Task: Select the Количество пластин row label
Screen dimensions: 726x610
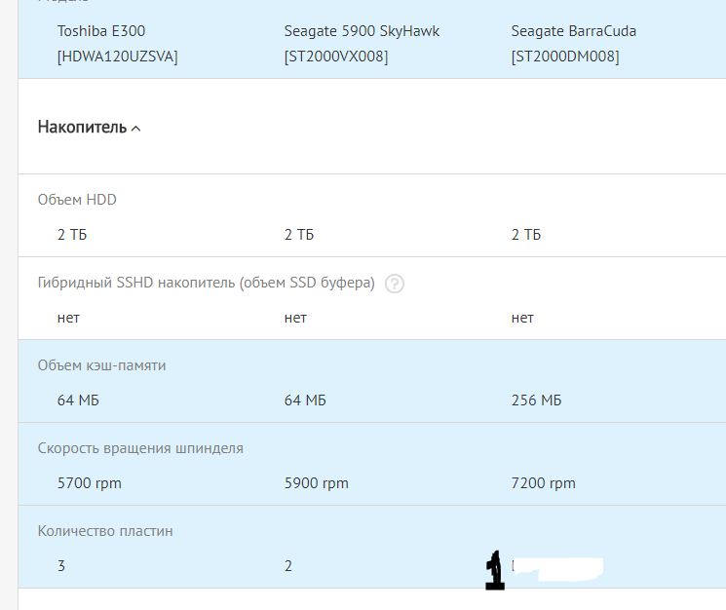Action: pyautogui.click(x=105, y=531)
